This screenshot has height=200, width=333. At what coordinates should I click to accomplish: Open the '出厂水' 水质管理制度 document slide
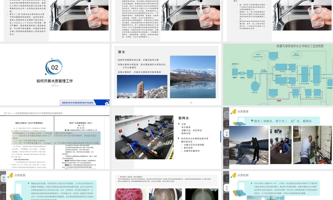(55, 138)
